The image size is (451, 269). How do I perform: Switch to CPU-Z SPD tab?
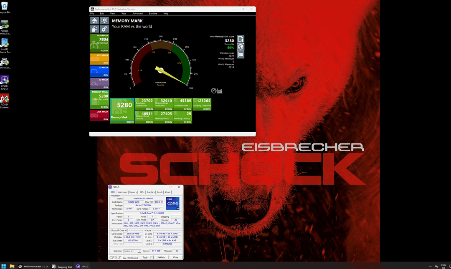click(142, 192)
